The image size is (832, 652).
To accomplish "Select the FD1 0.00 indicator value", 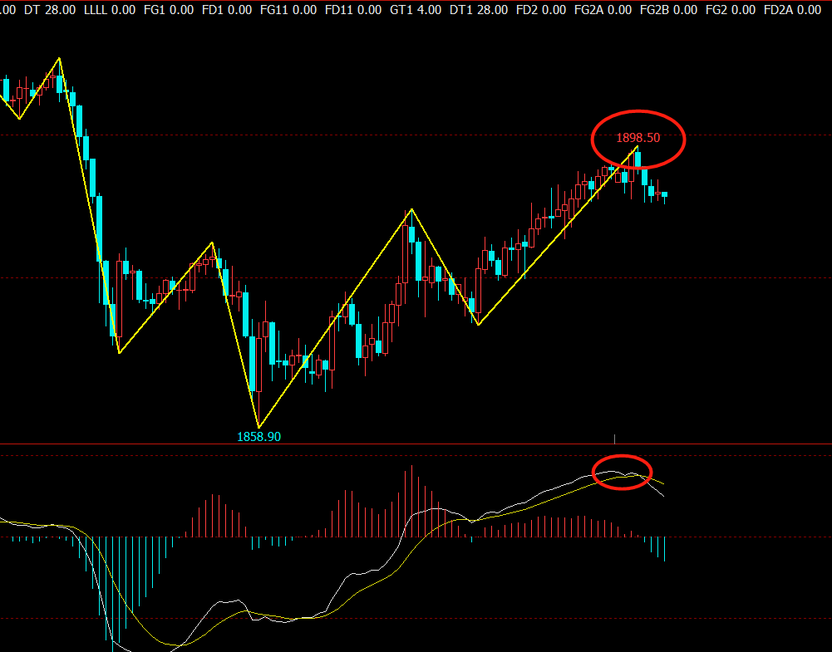I will [227, 9].
